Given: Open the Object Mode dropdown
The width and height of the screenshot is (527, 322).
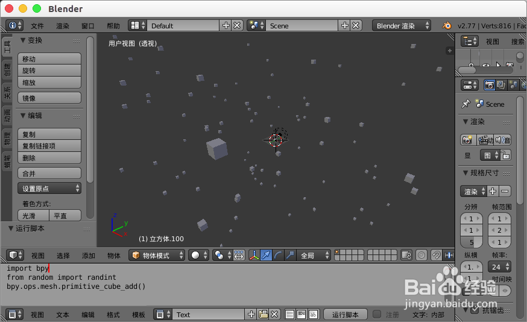Looking at the screenshot, I should (x=157, y=256).
